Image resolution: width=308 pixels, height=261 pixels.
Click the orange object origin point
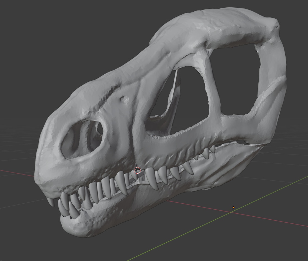(x=233, y=207)
